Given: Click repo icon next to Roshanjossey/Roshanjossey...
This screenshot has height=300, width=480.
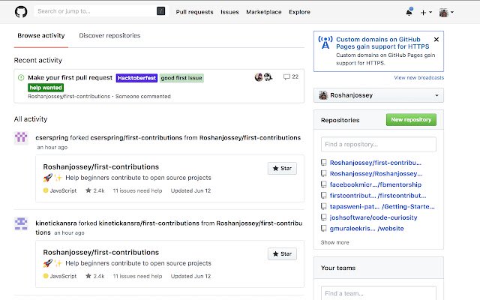Looking at the screenshot, I should [x=323, y=173].
